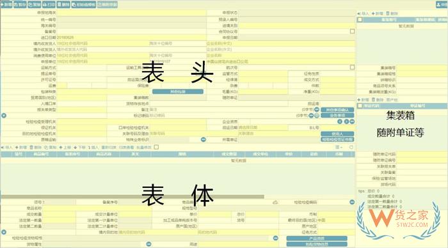Open the column settings dropdown above goods table

(x=339, y=147)
